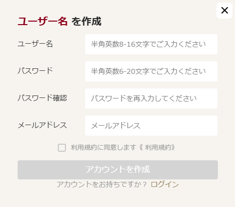Focus the ユーザー名 input field

point(151,44)
